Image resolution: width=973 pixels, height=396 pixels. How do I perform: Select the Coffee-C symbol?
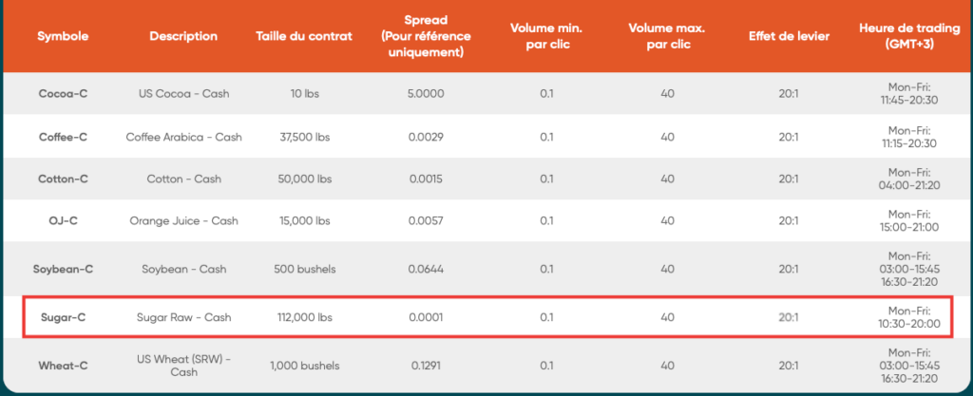click(64, 137)
